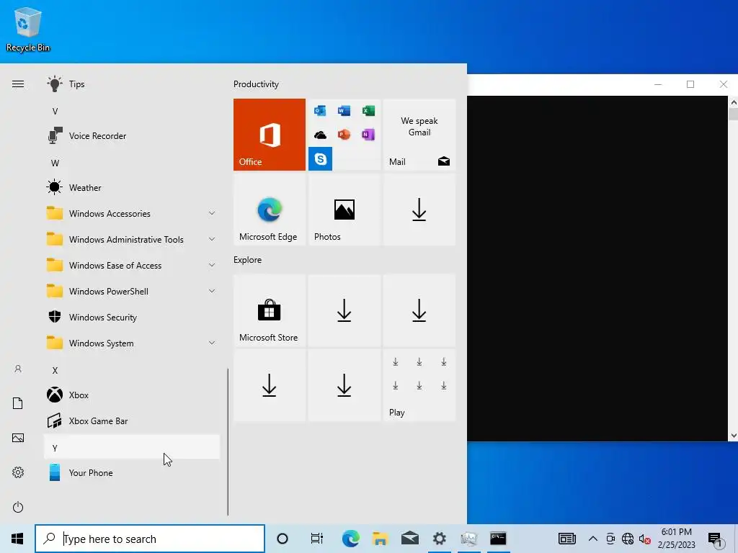Launch Voice Recorder from the app list
Viewport: 738px width, 553px height.
(x=132, y=136)
